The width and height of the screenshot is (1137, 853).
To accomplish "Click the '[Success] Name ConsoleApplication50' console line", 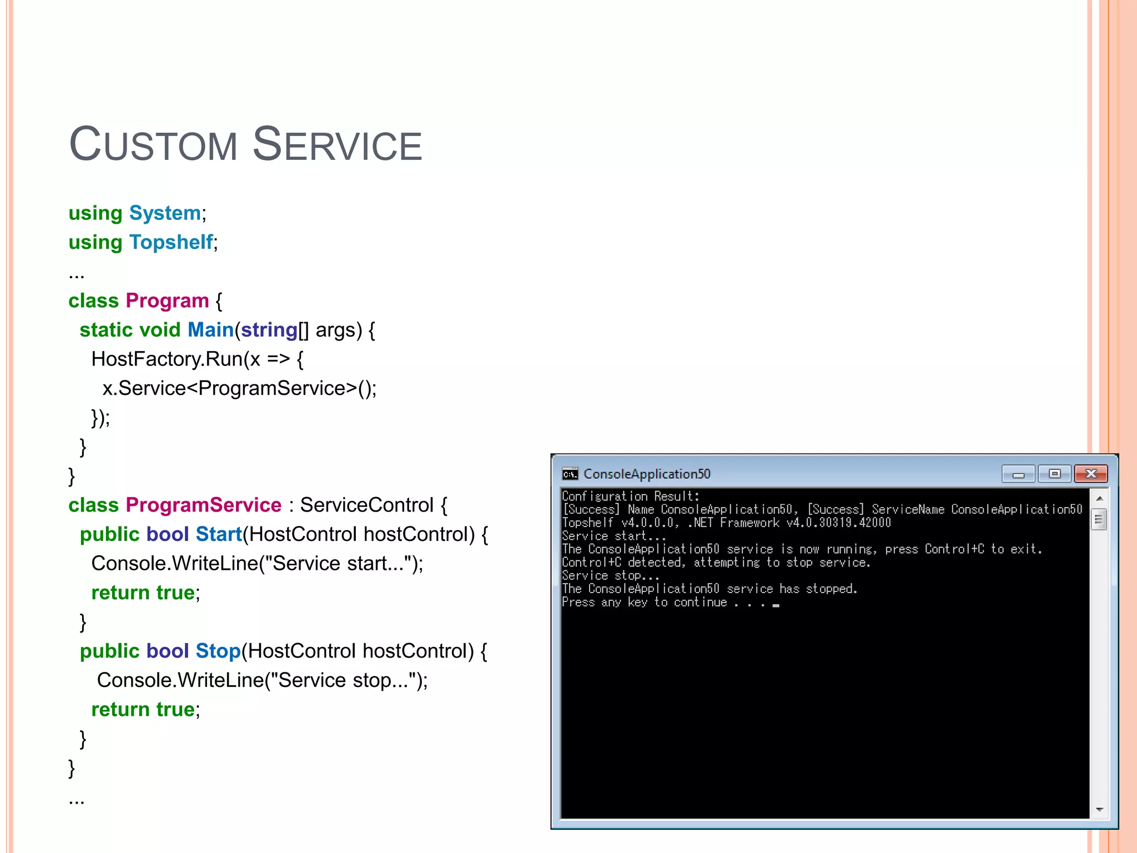I will [822, 509].
